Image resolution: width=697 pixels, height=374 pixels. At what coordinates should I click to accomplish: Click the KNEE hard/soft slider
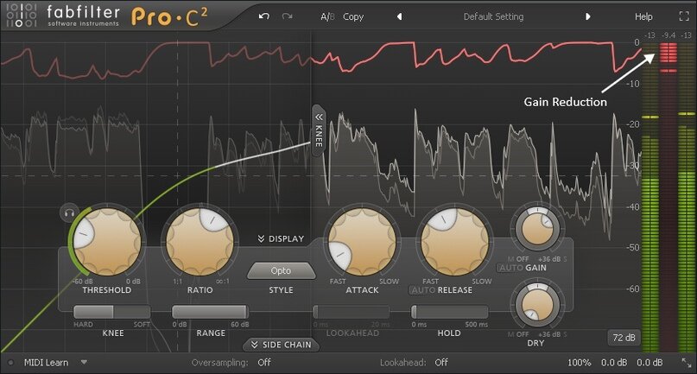tap(112, 311)
